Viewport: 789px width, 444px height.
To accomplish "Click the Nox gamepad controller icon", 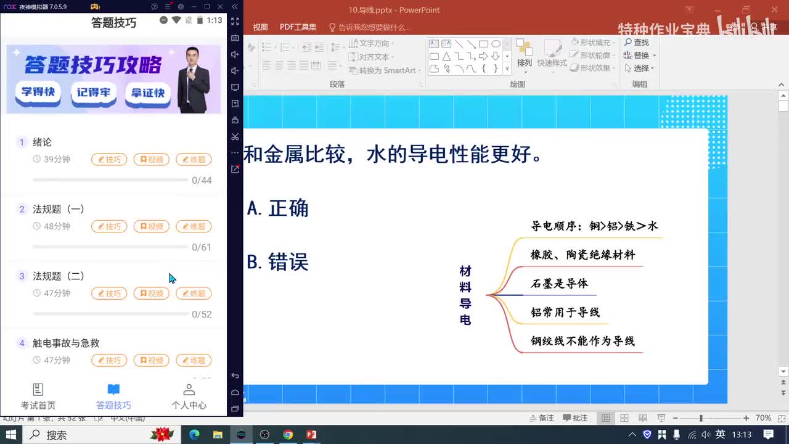I will coord(95,7).
